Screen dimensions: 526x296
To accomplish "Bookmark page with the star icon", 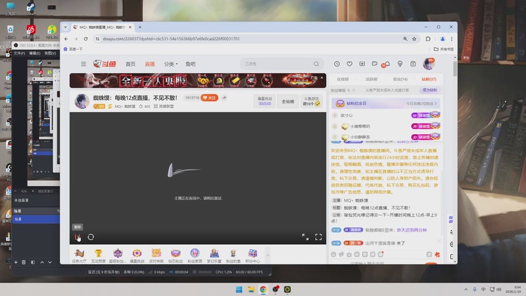I will click(414, 39).
